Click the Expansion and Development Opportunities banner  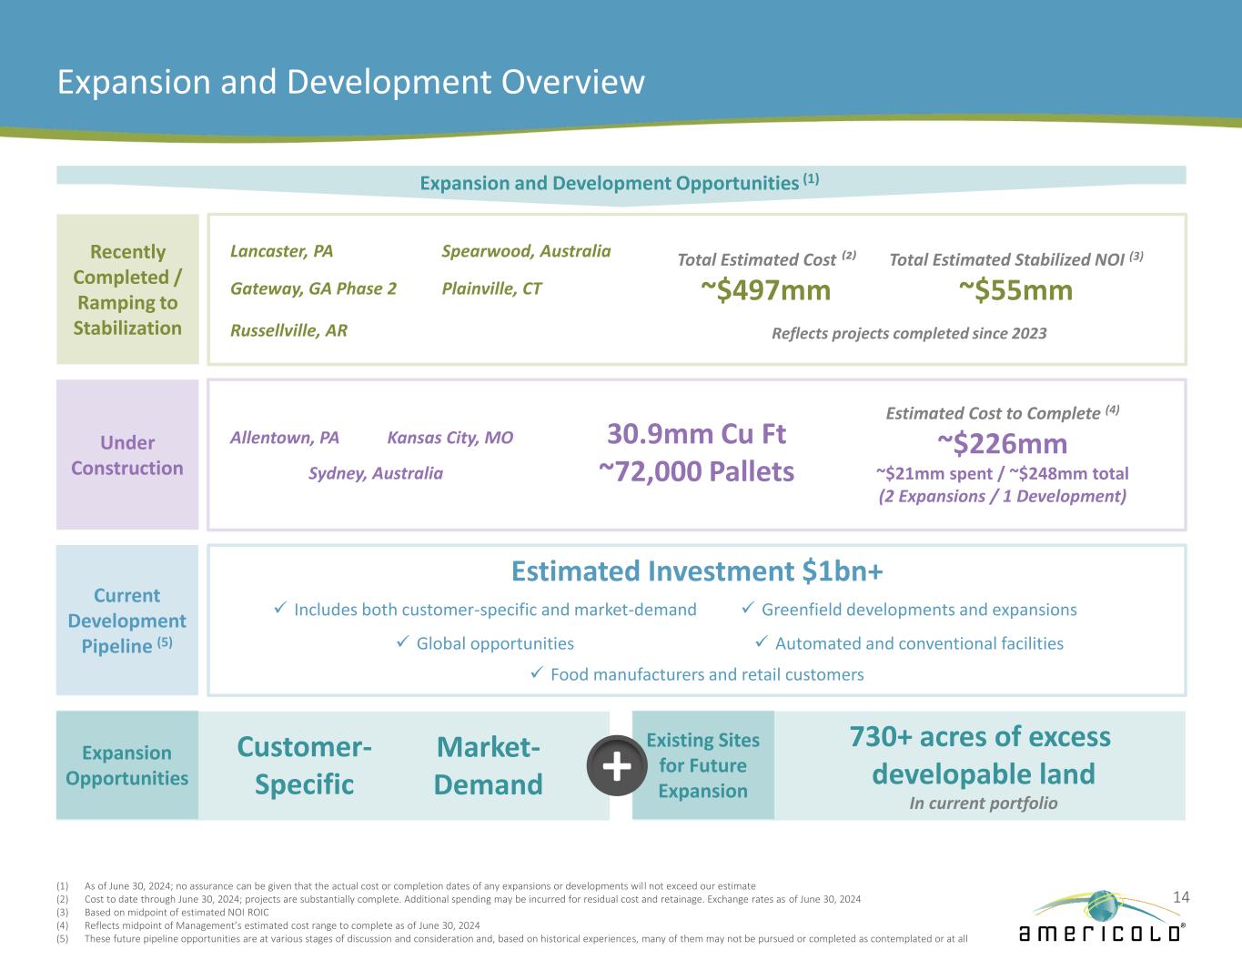click(x=620, y=183)
